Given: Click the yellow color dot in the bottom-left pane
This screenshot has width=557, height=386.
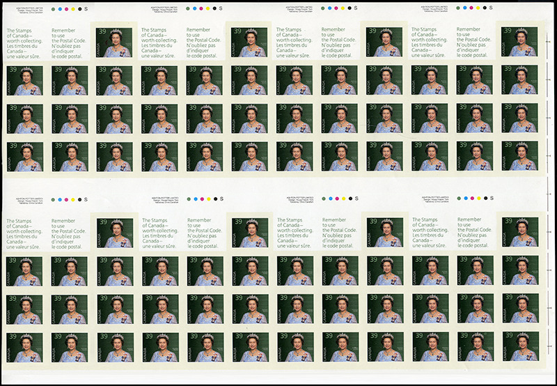Looking at the screenshot, I should click(x=72, y=198).
